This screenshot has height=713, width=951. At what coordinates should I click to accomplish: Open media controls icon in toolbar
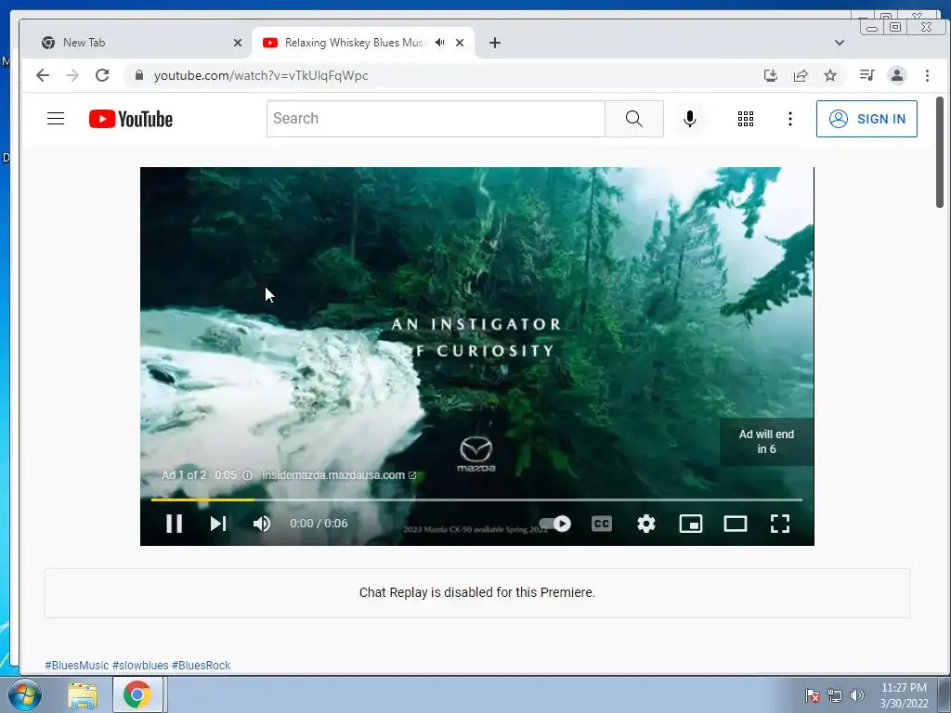(866, 75)
